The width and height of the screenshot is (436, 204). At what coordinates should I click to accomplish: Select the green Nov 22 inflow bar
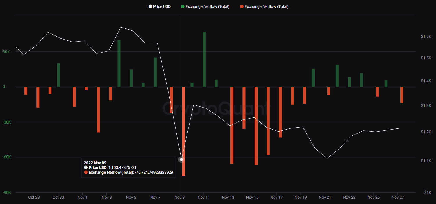click(x=337, y=76)
